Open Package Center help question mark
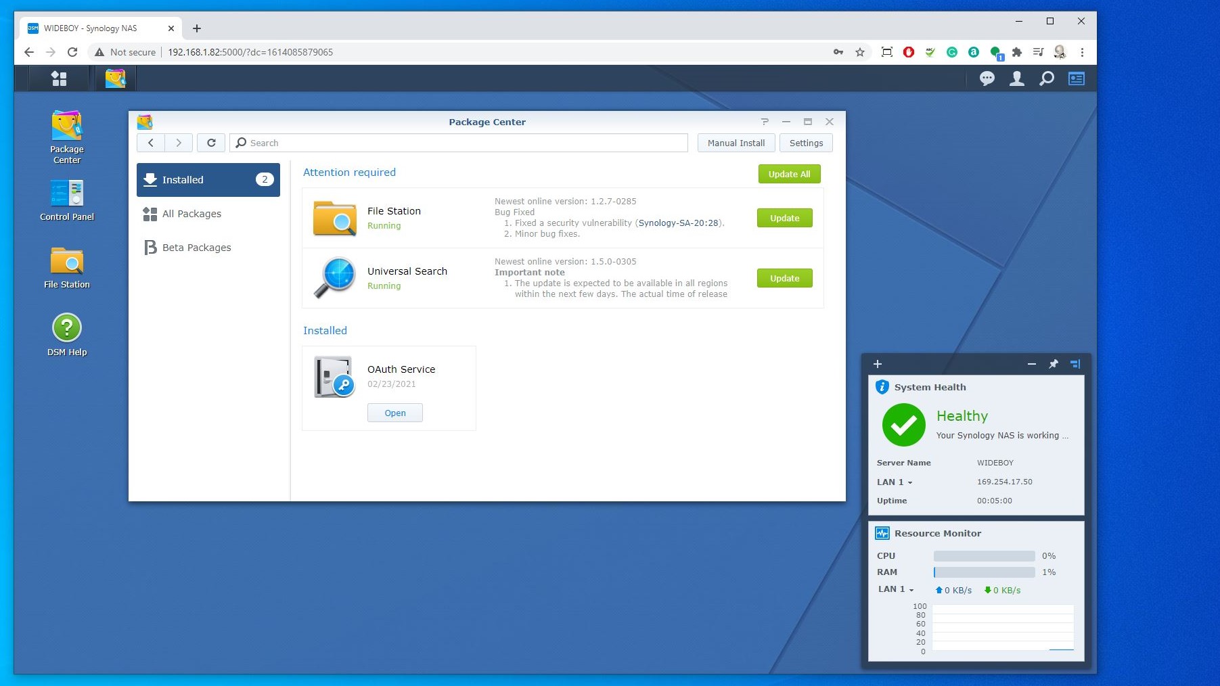 tap(765, 122)
